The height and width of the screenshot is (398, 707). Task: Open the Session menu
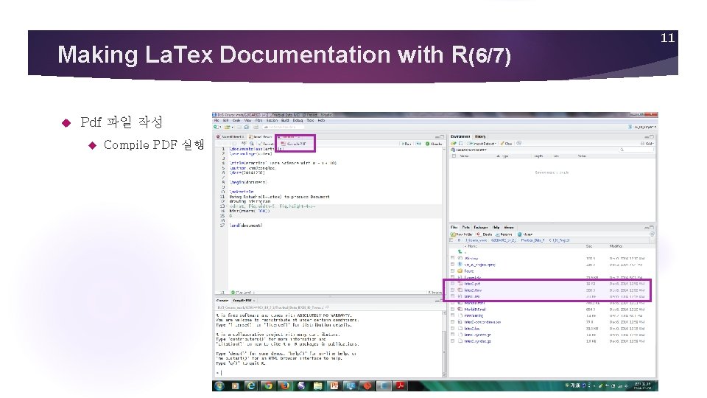pyautogui.click(x=272, y=120)
